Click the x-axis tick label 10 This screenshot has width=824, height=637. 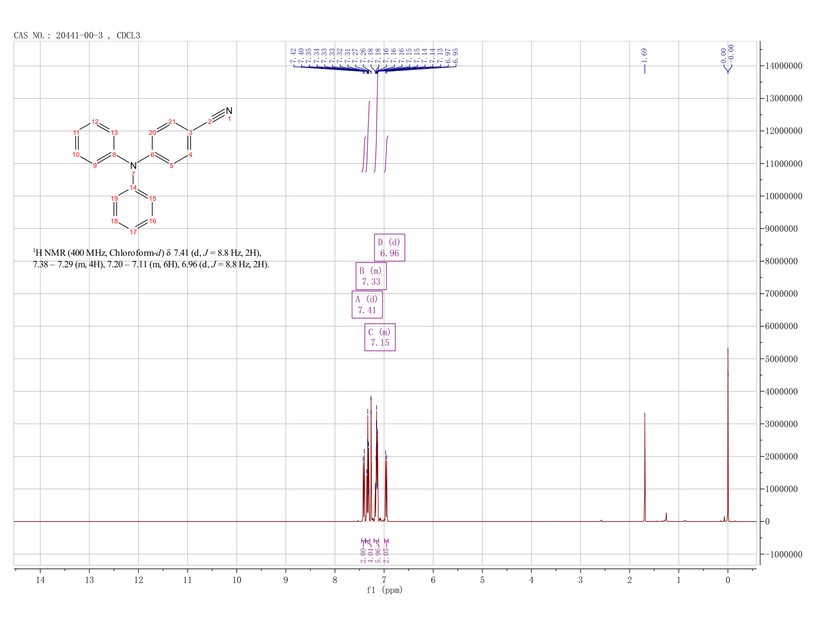[237, 580]
